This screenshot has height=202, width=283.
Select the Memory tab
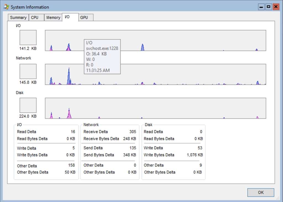(x=53, y=17)
